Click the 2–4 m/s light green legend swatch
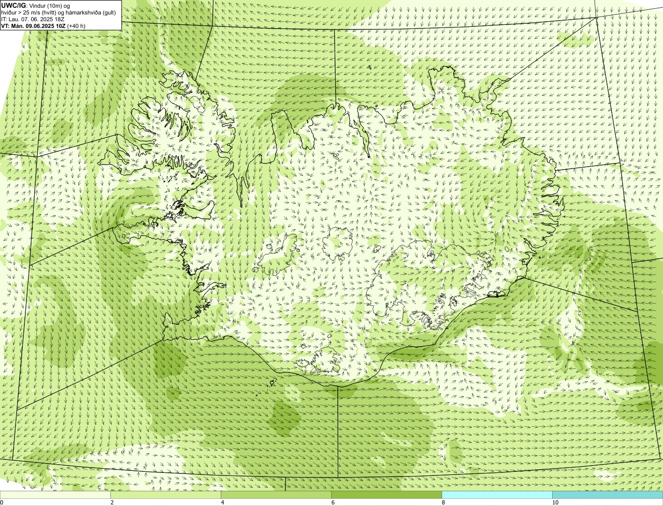The height and width of the screenshot is (506, 663). pos(166,495)
